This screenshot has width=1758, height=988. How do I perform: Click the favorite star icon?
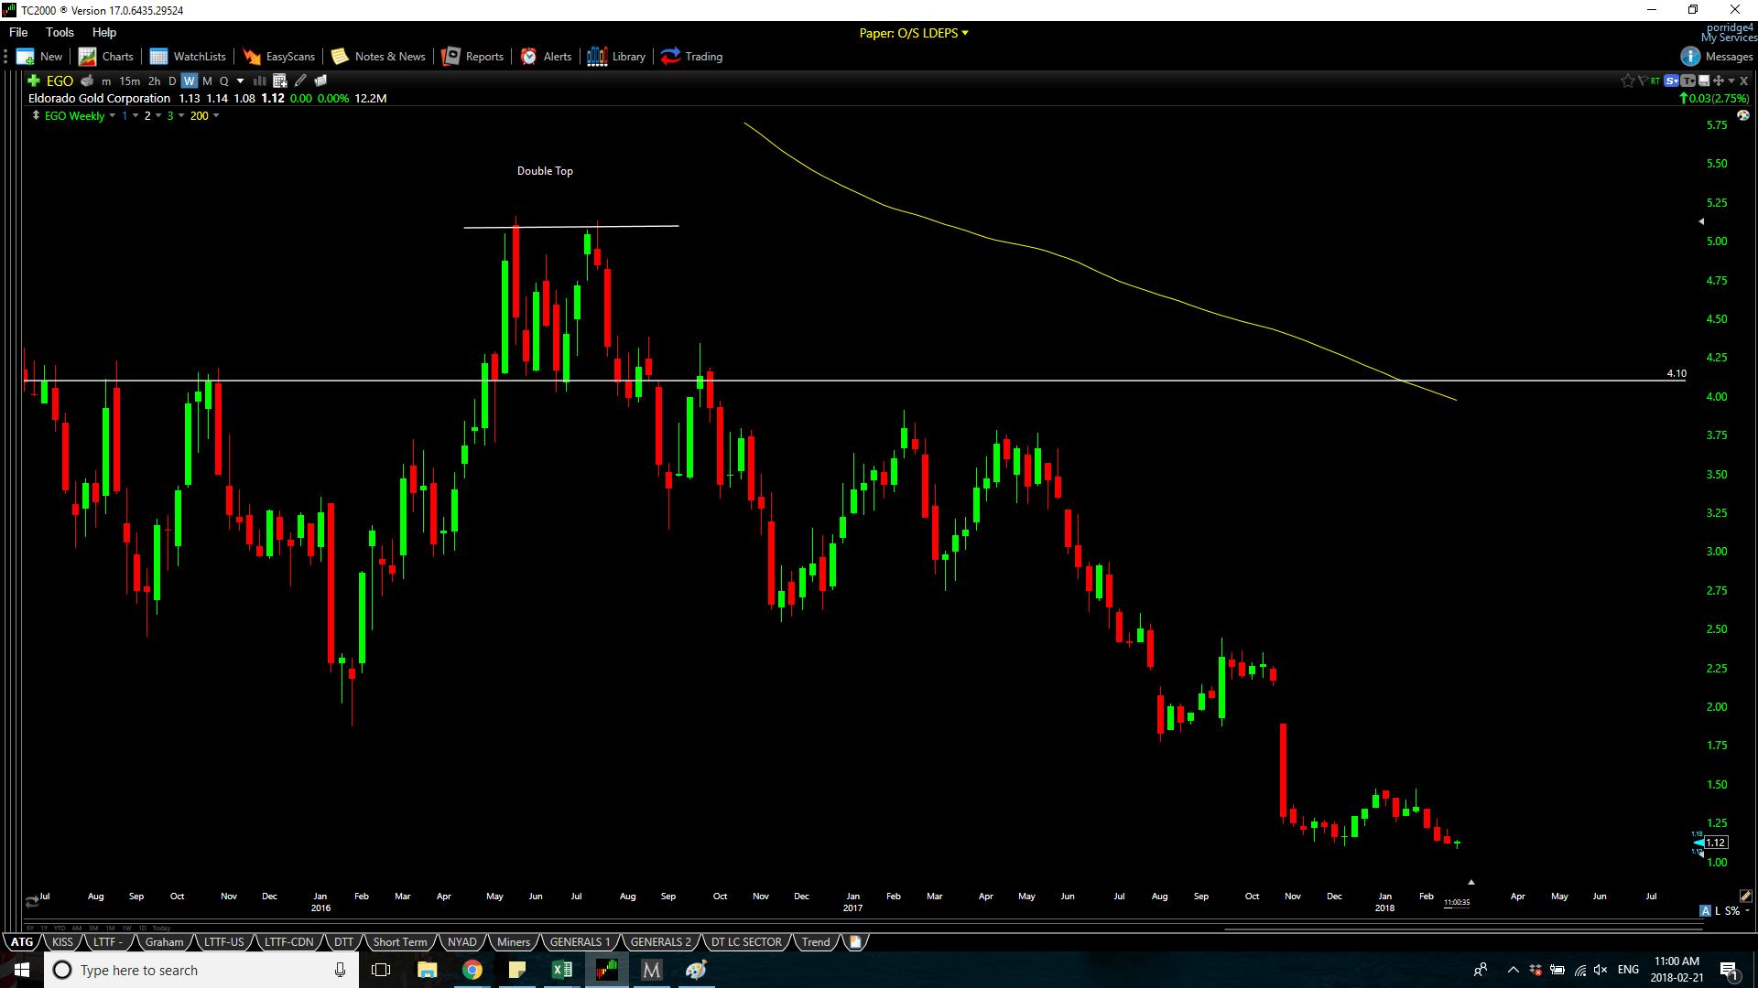click(x=1628, y=81)
